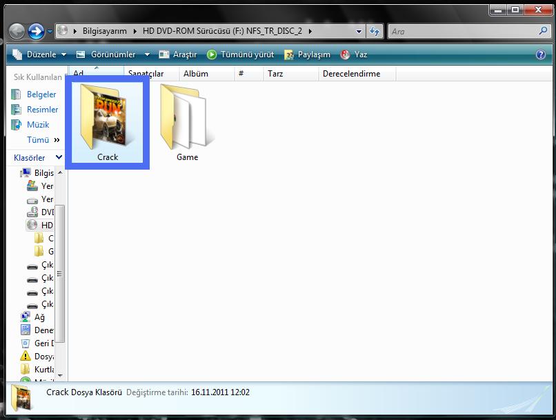Open the Paylaşım option

307,54
